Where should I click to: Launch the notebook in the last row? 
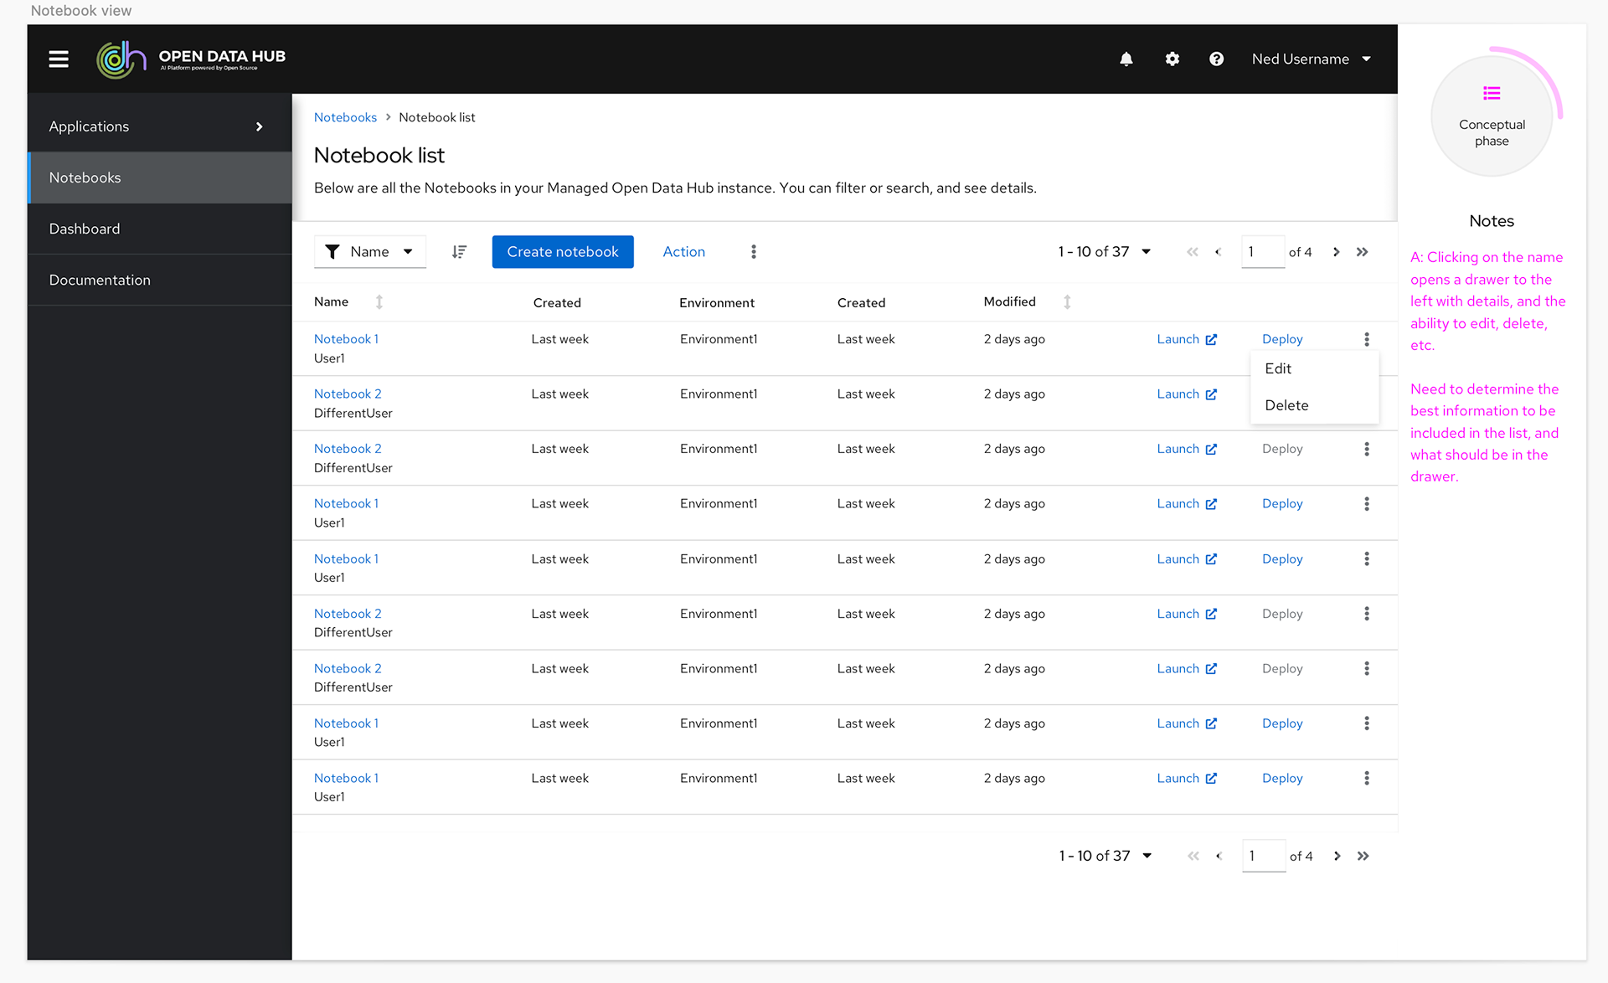(1187, 778)
